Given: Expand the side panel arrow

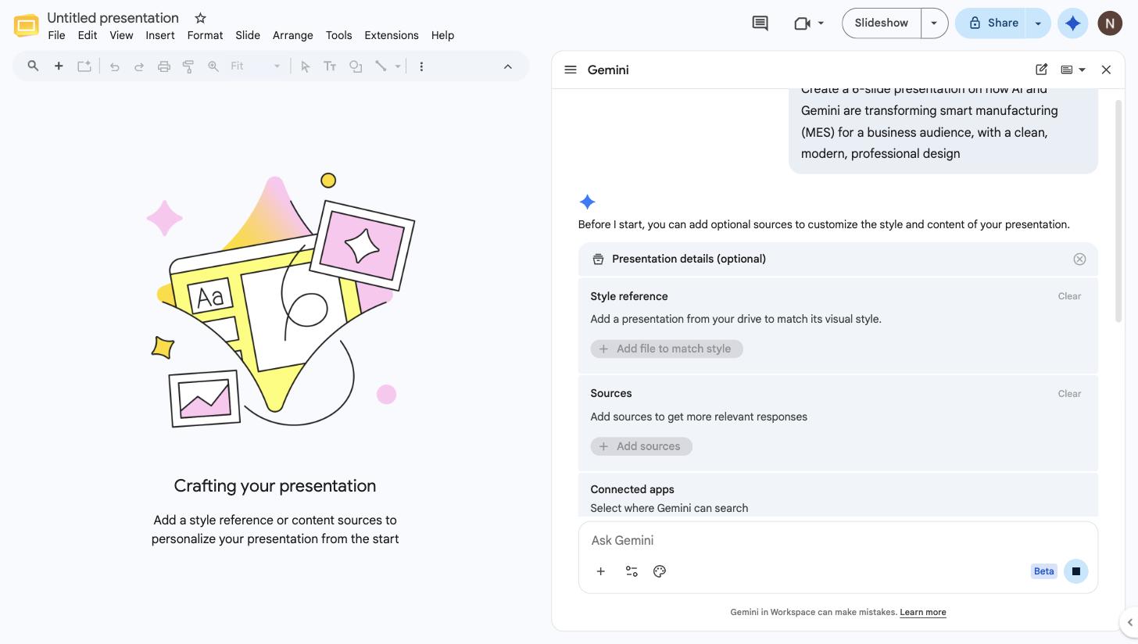Looking at the screenshot, I should point(1129,623).
